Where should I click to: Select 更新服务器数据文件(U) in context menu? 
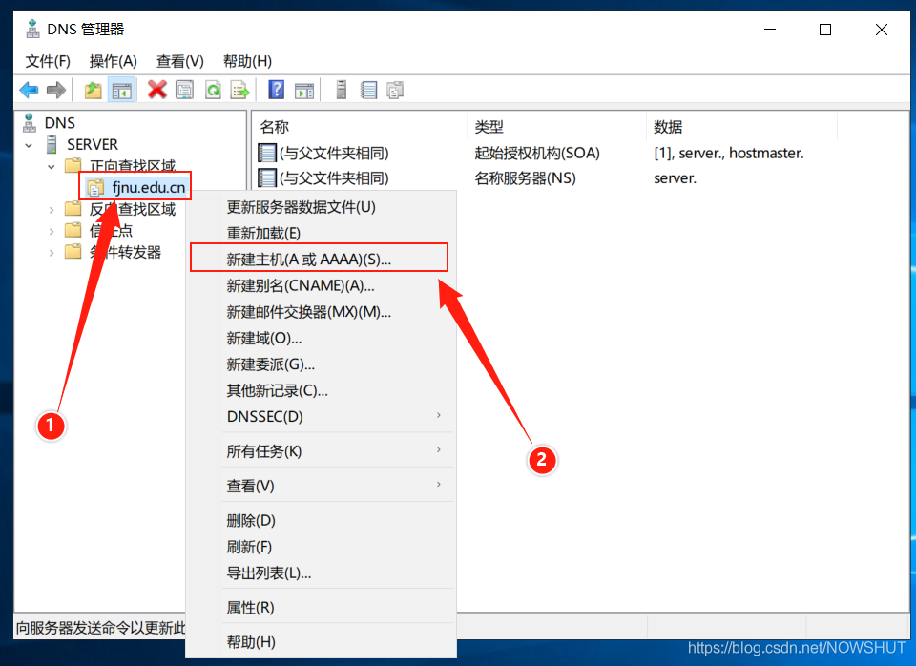321,207
